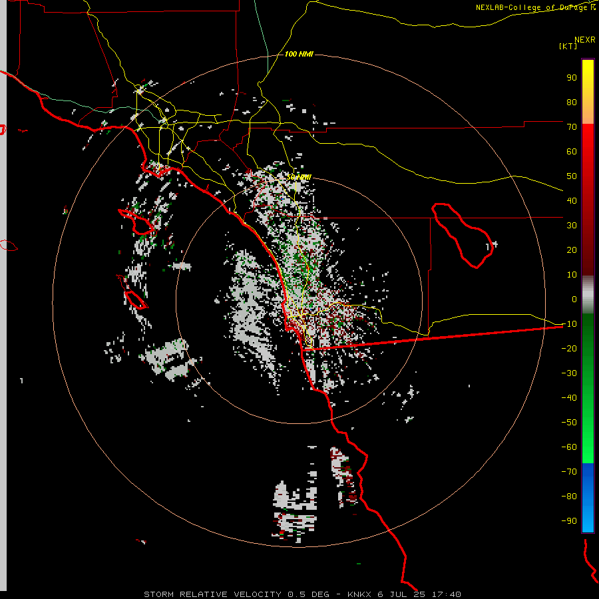Click the -50 value on velocity scale

(569, 423)
